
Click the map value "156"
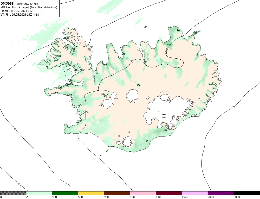pyautogui.click(x=75, y=70)
